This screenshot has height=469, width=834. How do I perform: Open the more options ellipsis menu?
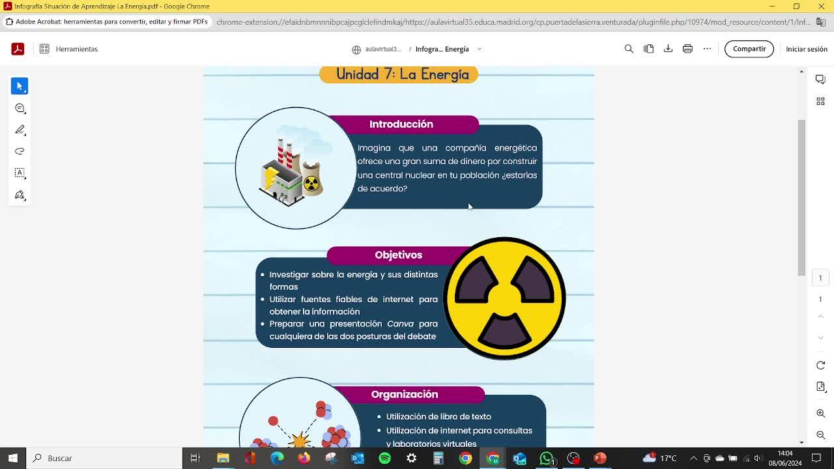coord(707,49)
